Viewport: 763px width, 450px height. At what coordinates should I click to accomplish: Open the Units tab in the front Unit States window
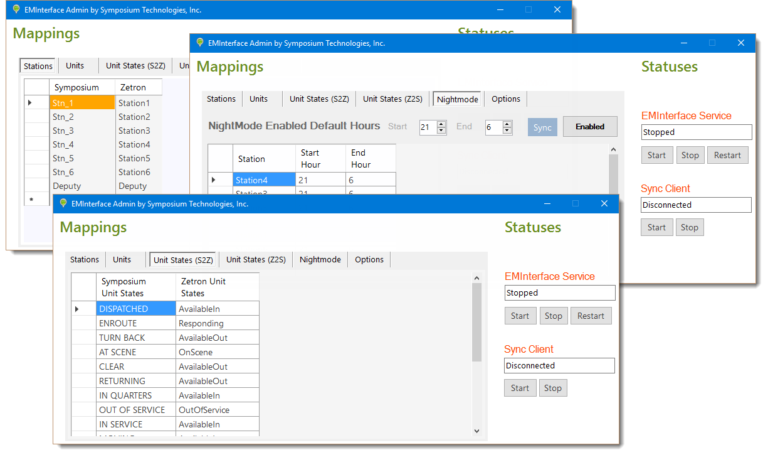(x=122, y=260)
